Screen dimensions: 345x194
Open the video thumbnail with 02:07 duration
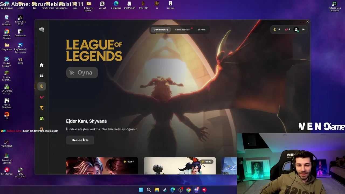[102, 166]
